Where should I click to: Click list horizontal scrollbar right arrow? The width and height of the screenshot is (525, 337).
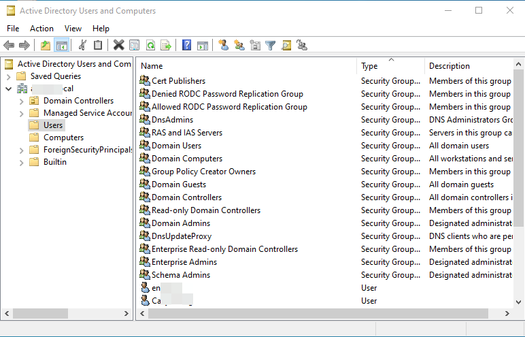[507, 314]
